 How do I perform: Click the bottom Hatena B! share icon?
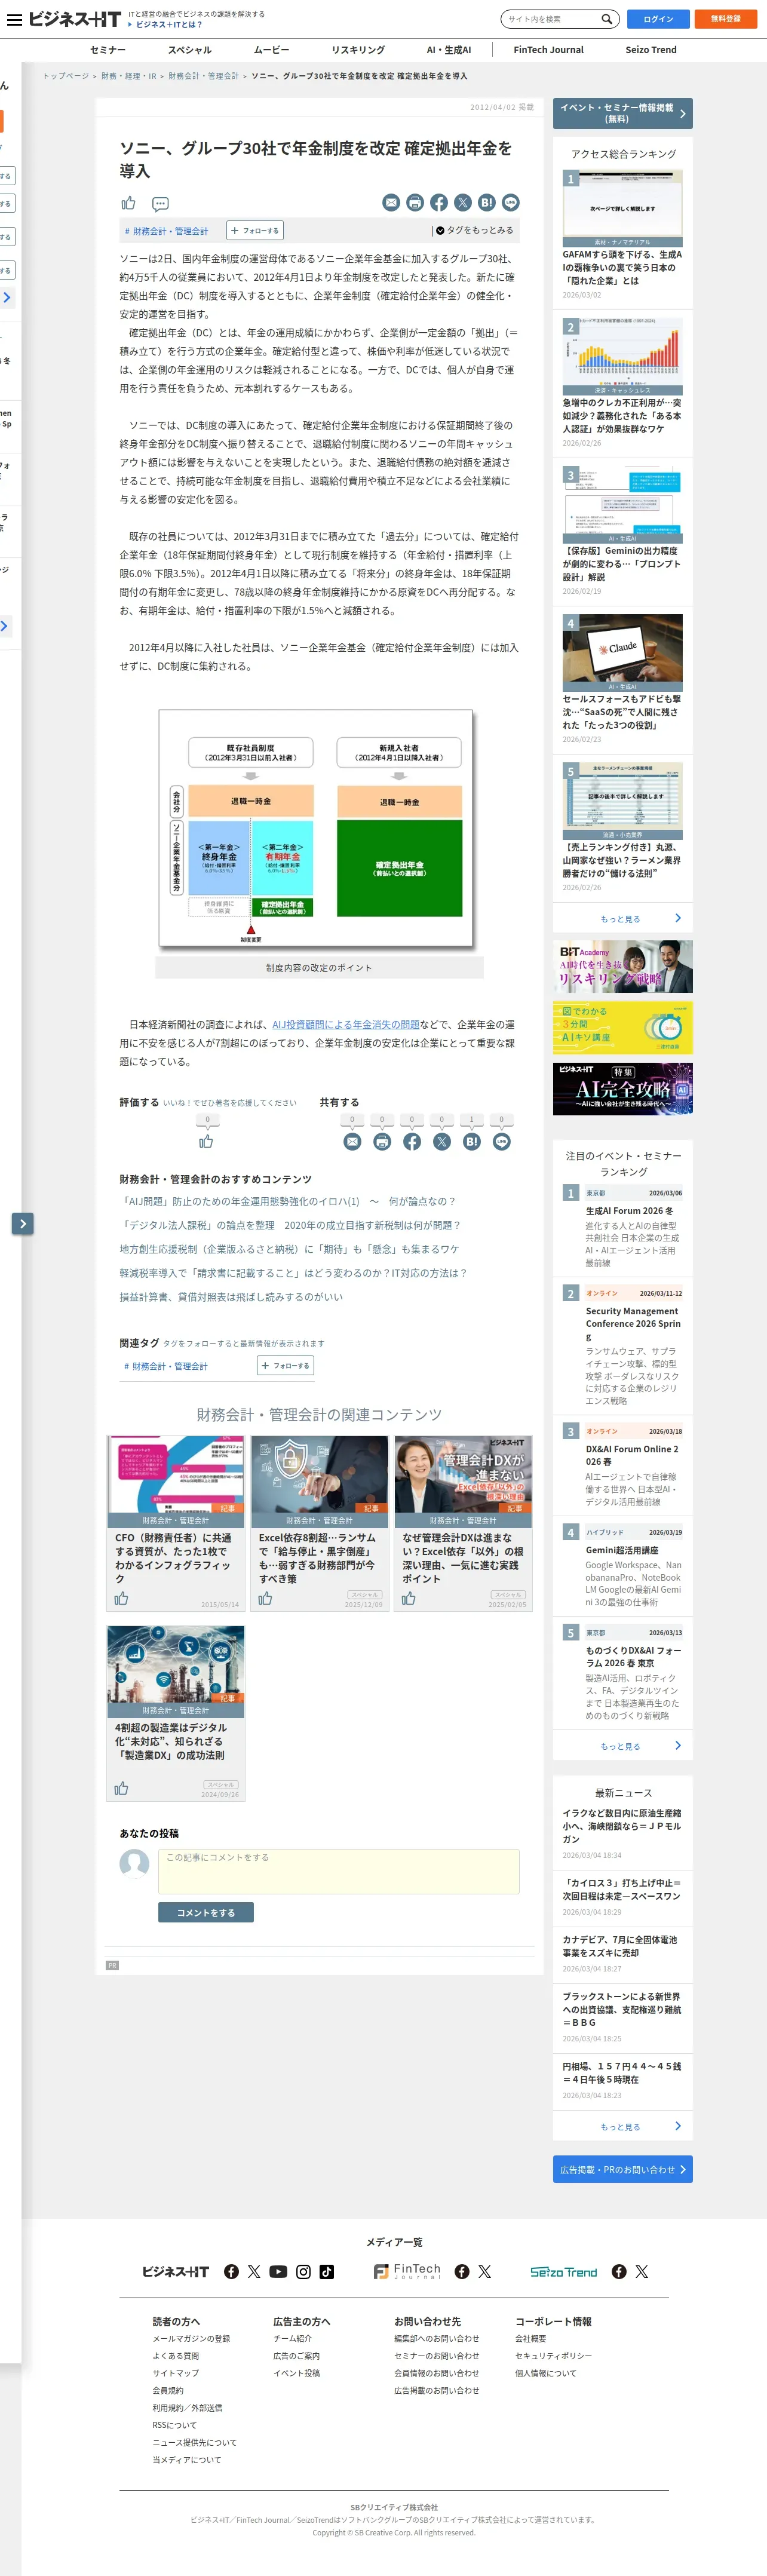coord(472,1141)
